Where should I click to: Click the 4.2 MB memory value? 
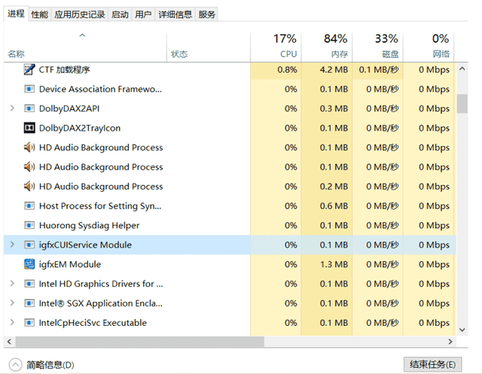tap(334, 70)
